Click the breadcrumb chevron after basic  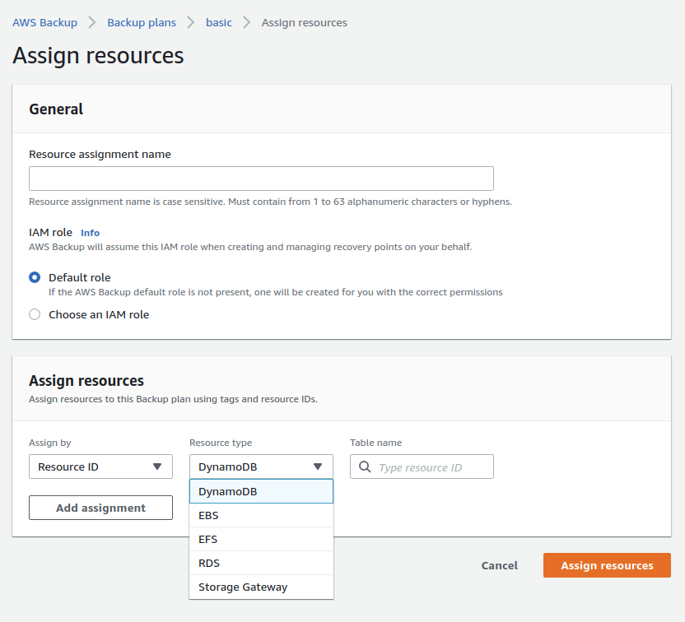247,23
